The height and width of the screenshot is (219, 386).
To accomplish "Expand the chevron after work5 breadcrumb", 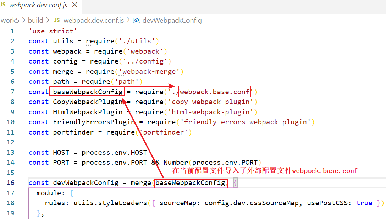I will click(24, 20).
